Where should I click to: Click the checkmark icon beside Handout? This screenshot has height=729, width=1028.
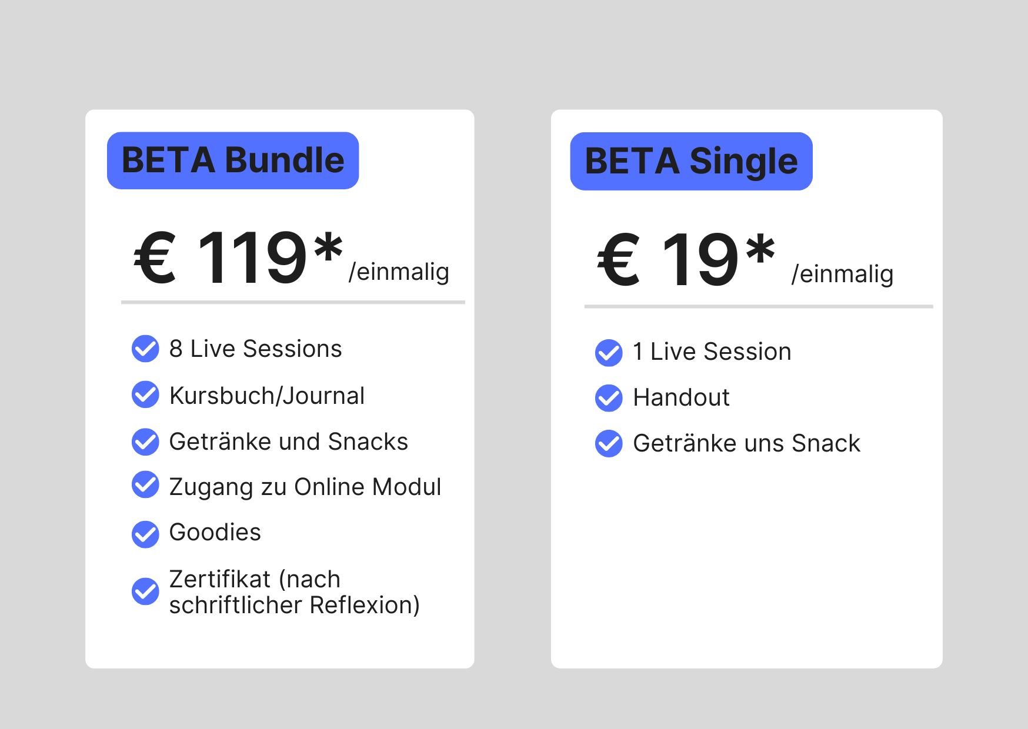pos(609,398)
